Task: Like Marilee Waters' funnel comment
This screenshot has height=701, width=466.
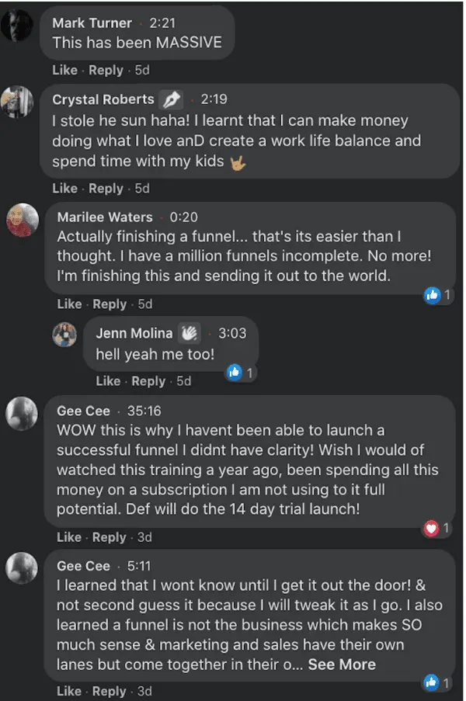Action: click(69, 304)
